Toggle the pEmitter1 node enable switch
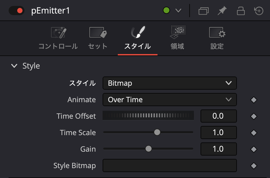 17,11
